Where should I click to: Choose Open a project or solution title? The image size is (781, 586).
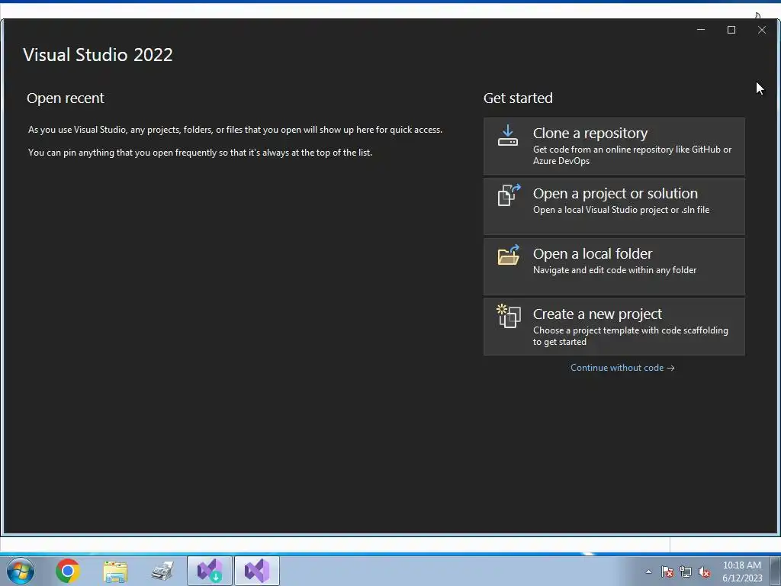615,193
